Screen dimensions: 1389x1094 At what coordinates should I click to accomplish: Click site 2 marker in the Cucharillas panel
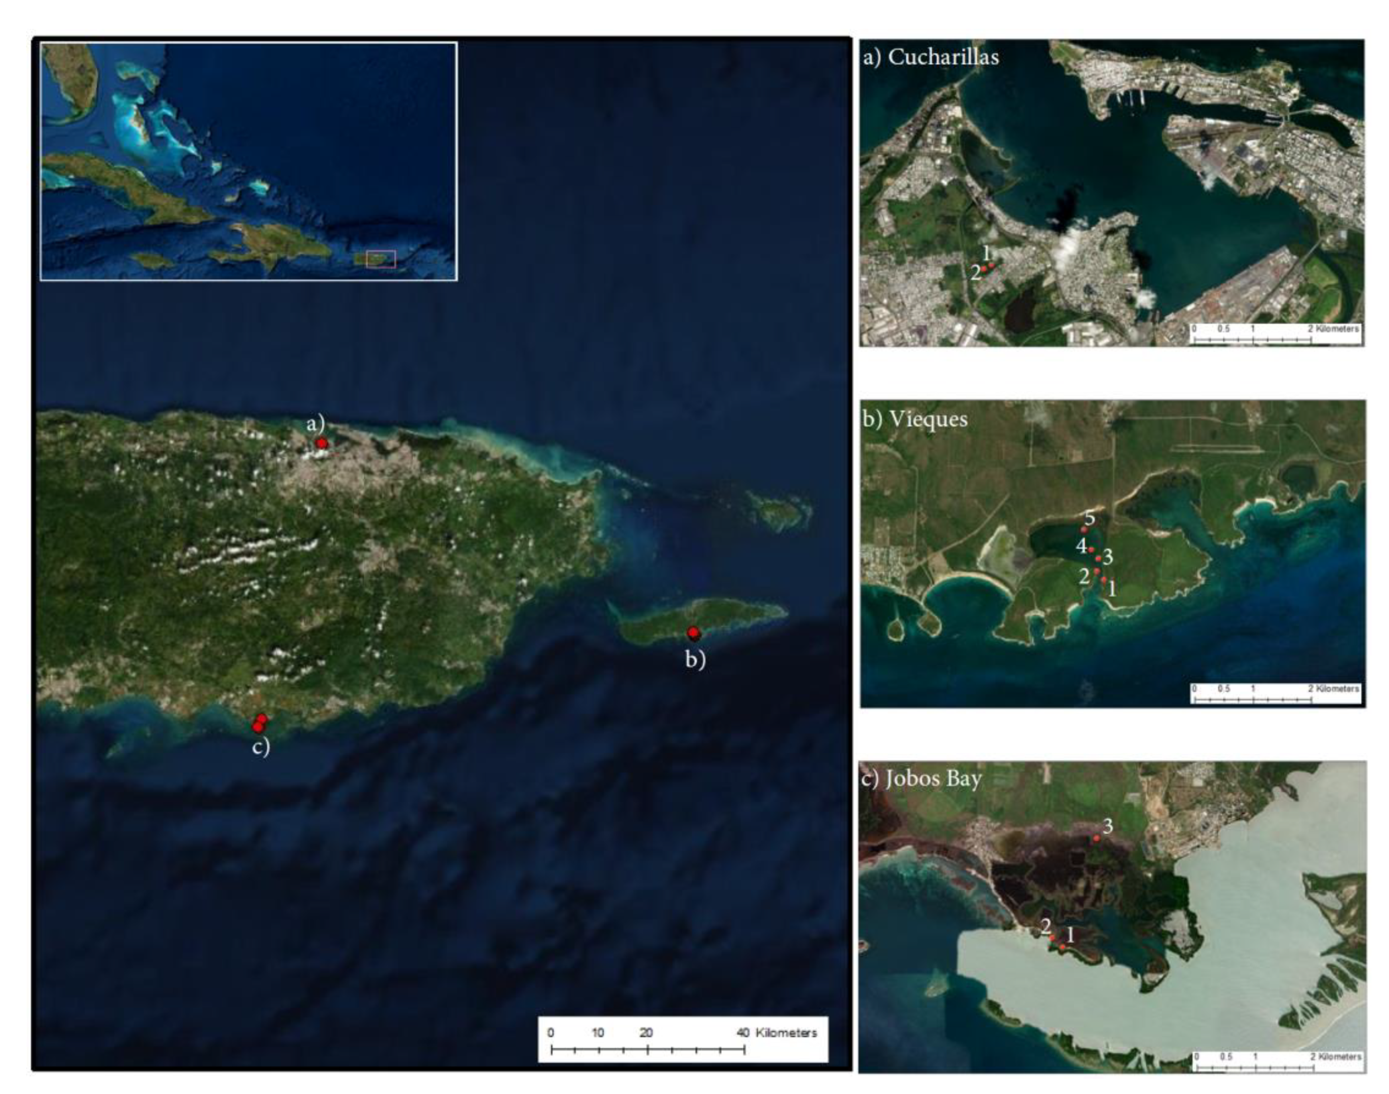click(984, 269)
